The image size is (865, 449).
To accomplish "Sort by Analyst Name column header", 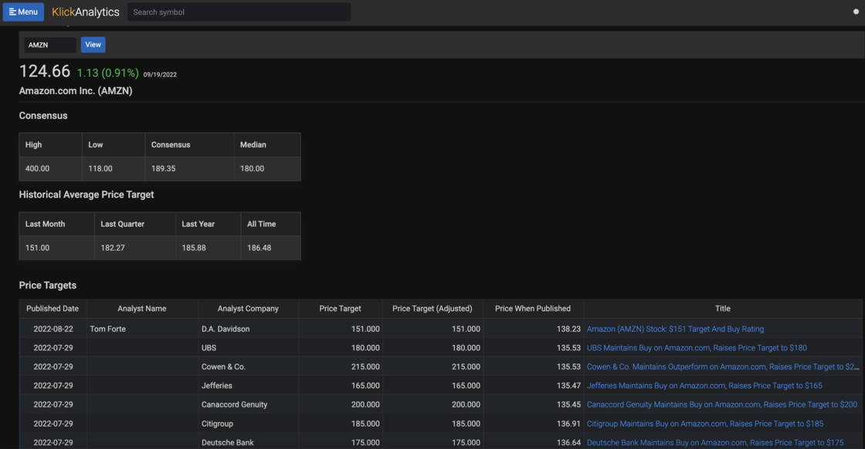I will tap(142, 309).
